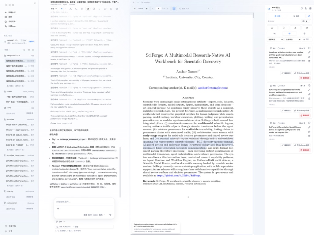
Task: Open 创建loop entry in sidebar
Action: click(10, 26)
